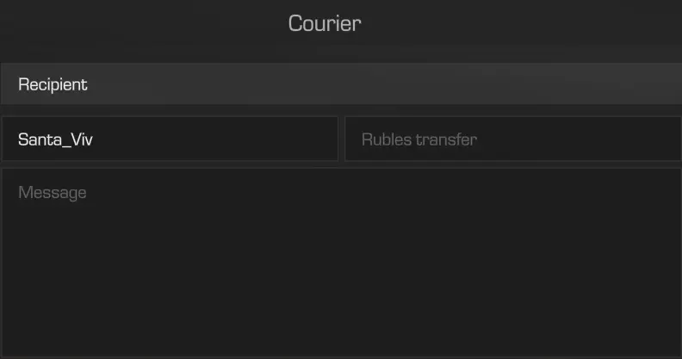The width and height of the screenshot is (682, 359).
Task: Choose the money transfer entry box
Action: coord(513,139)
